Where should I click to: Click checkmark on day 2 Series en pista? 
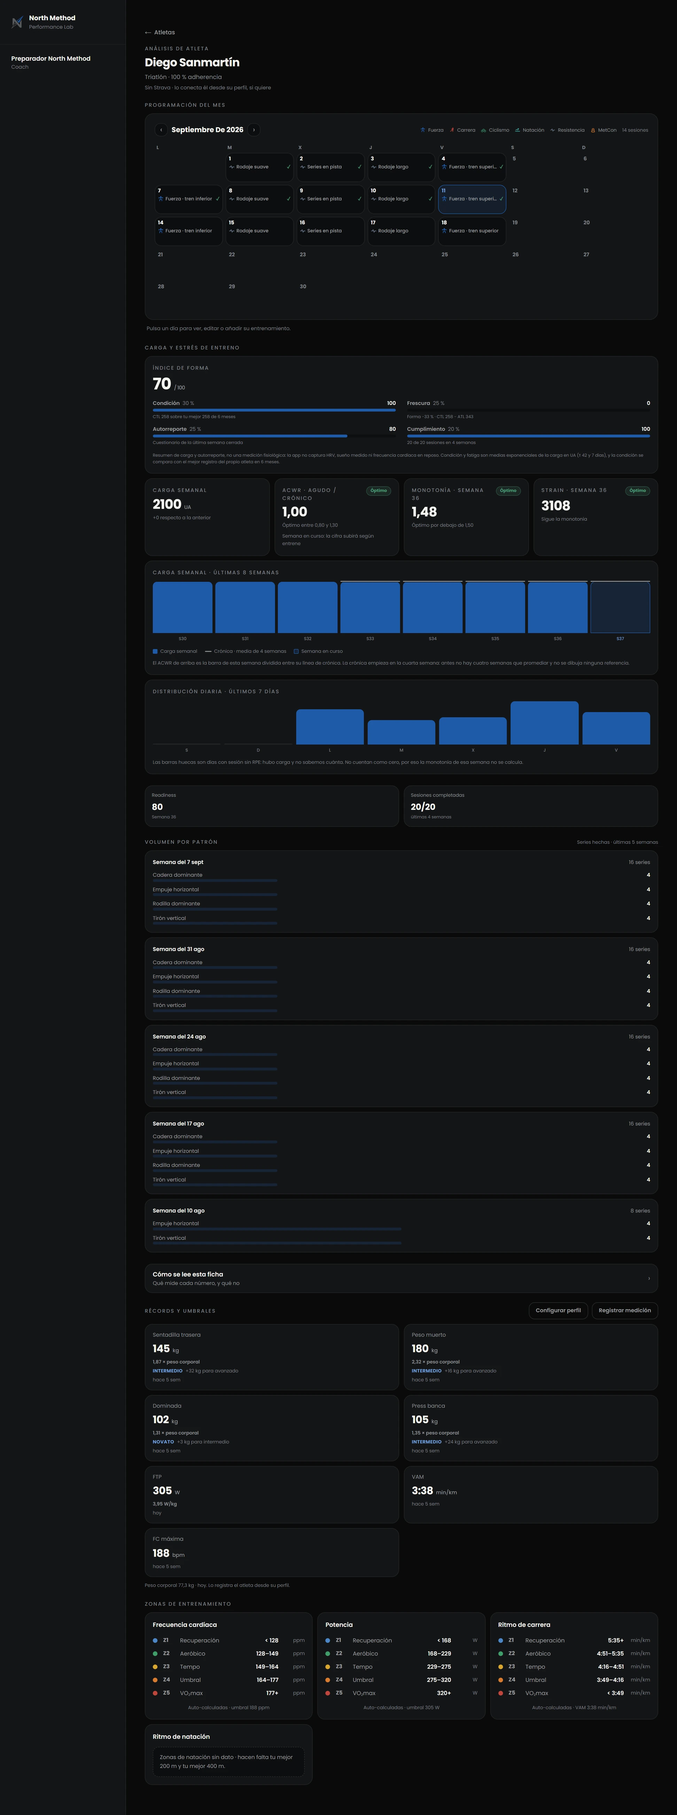[359, 167]
